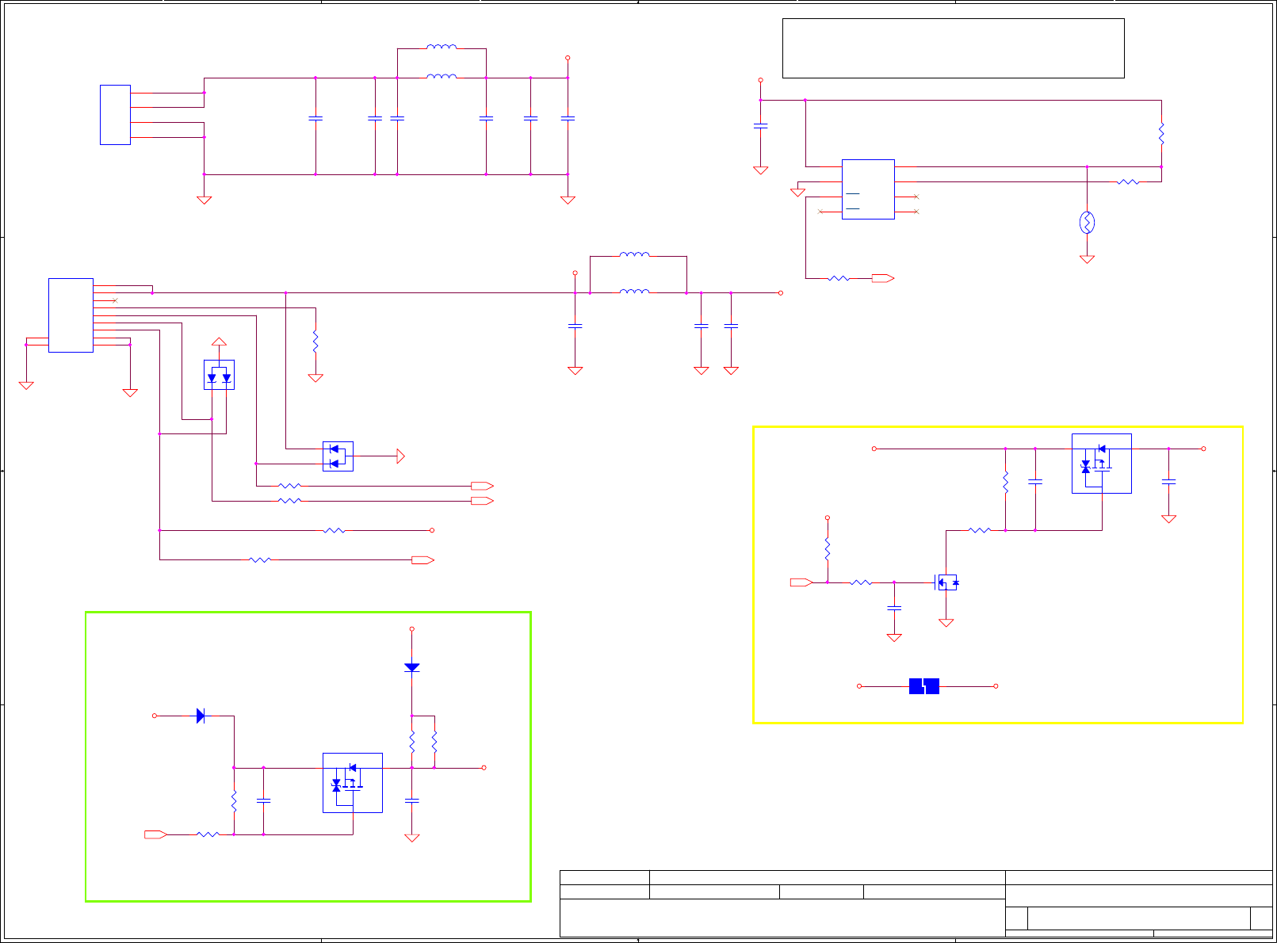Screen dimensions: 1277x943
Task: Select the ground under the yellow-box transistor
Action: click(946, 623)
